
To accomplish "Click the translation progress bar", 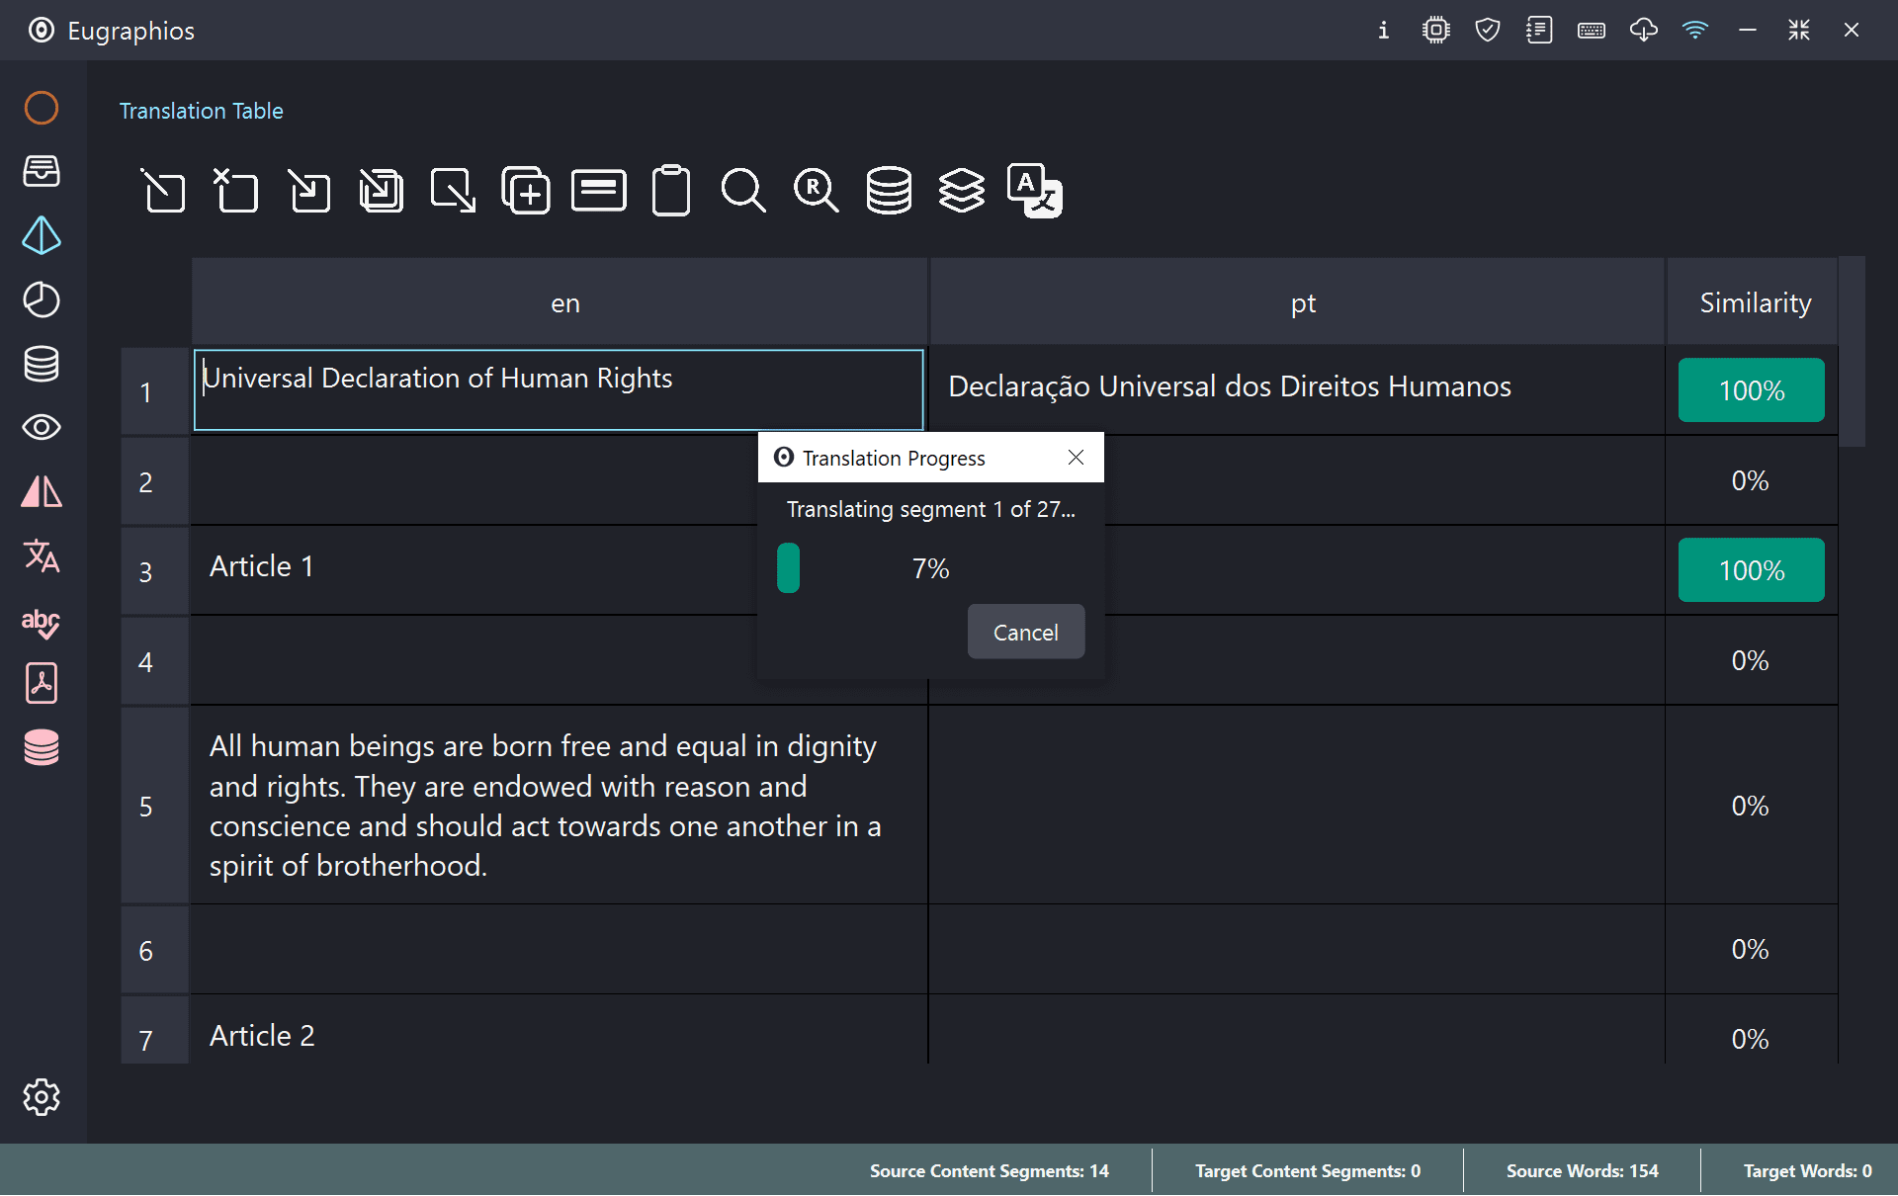I will coord(929,568).
